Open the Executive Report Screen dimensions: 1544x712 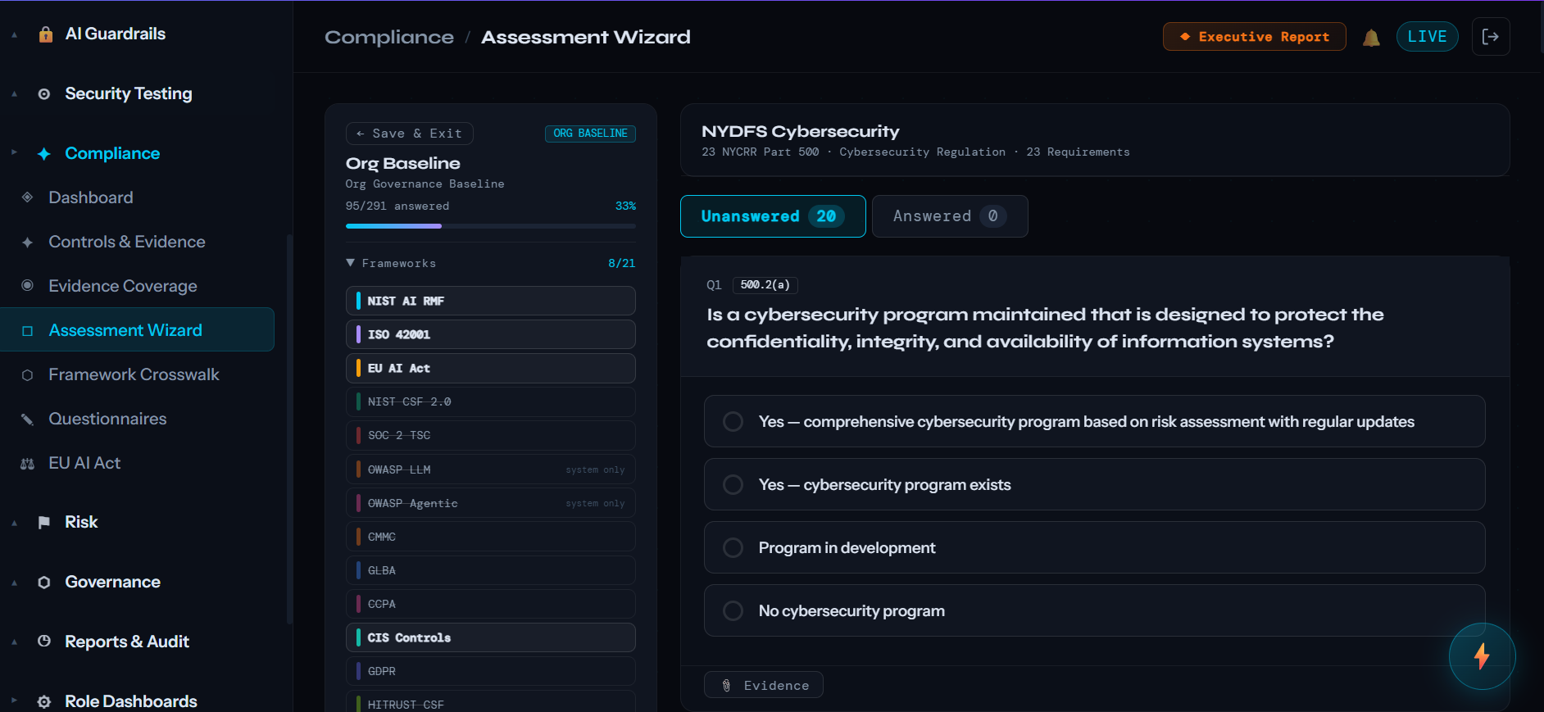(x=1254, y=37)
